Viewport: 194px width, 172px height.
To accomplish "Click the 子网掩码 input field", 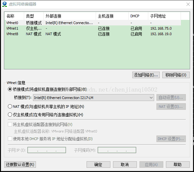I will (117, 150).
